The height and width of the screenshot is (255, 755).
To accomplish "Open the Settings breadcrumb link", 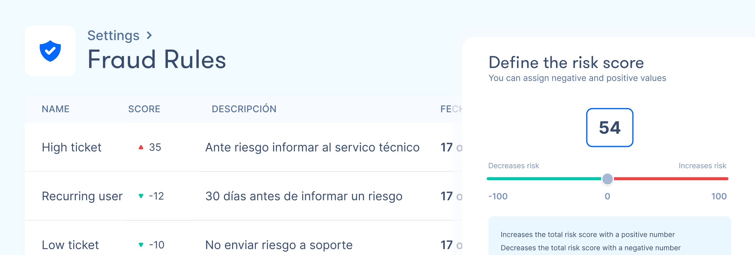I will click(113, 35).
